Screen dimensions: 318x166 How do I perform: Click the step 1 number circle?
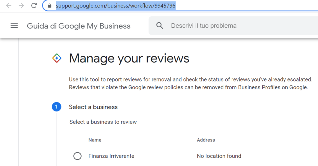click(x=57, y=107)
